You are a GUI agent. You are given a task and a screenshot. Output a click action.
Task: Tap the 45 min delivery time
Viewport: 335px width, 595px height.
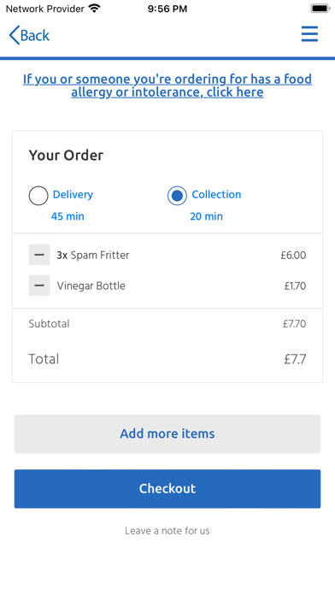pos(68,216)
